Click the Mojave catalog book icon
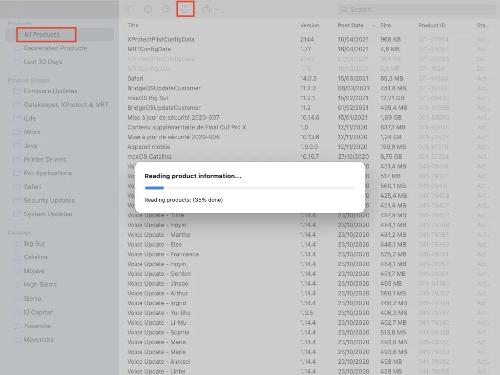This screenshot has width=500, height=375. 17,271
